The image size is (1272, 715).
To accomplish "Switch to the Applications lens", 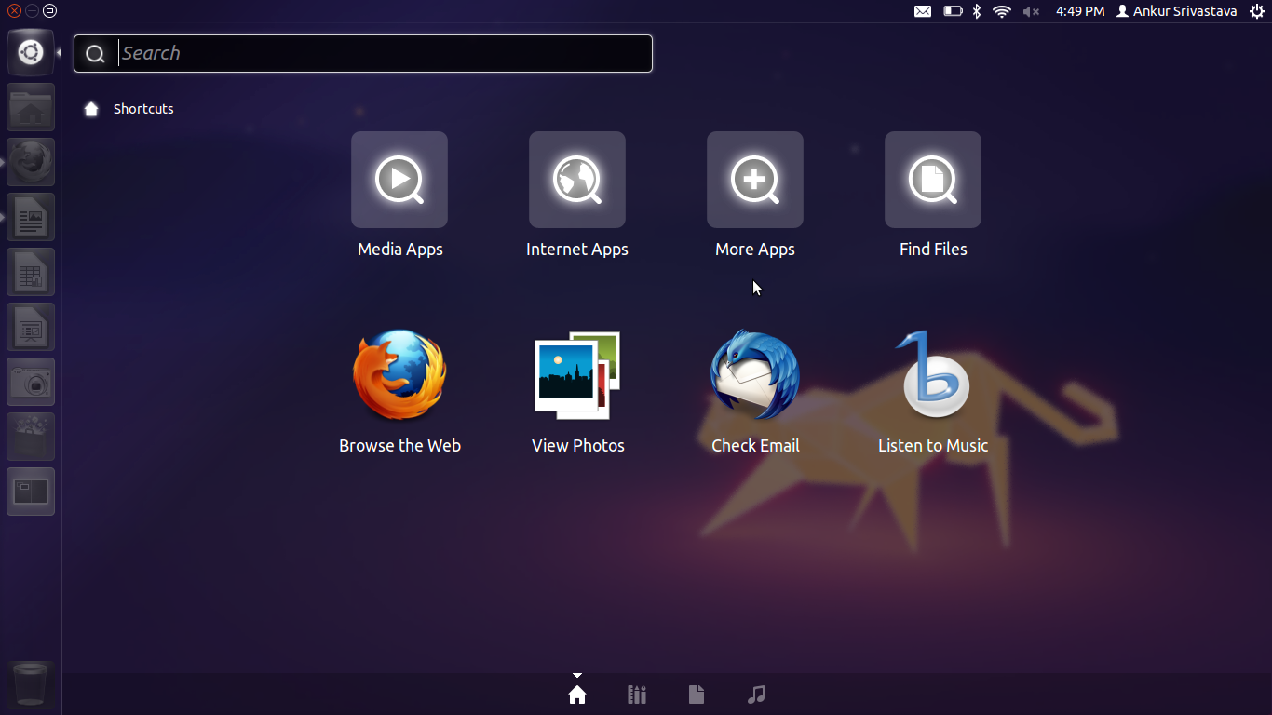I will point(637,694).
